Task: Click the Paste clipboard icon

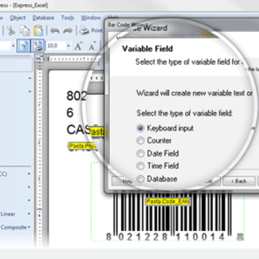Action: pos(38,31)
